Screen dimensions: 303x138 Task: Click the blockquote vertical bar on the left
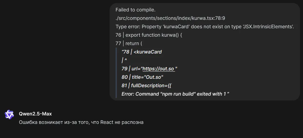(116, 73)
